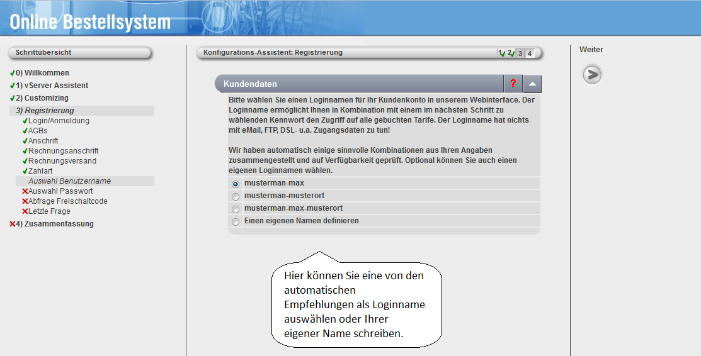This screenshot has width=701, height=356.
Task: Open the AGBs substep
Action: point(38,131)
